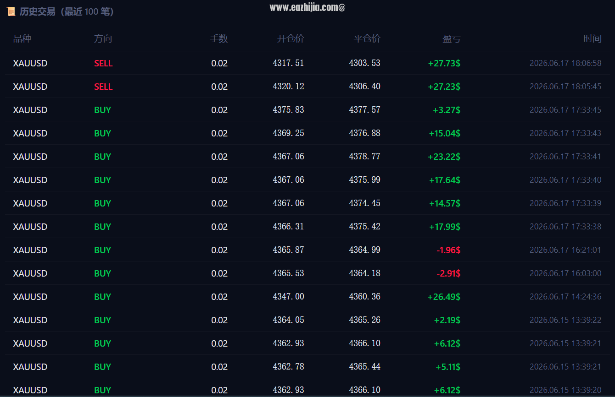Click timestamp 2026.06.17 17:33:38
The width and height of the screenshot is (615, 397).
(565, 227)
